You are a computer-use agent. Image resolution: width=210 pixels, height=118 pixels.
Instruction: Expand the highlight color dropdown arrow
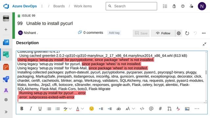tap(70, 108)
